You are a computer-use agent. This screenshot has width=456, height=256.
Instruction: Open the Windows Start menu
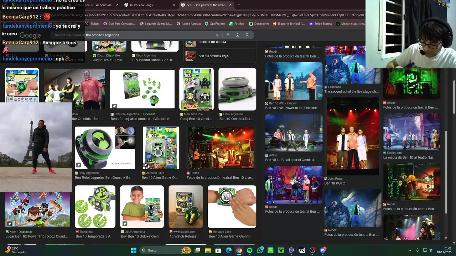click(x=134, y=250)
